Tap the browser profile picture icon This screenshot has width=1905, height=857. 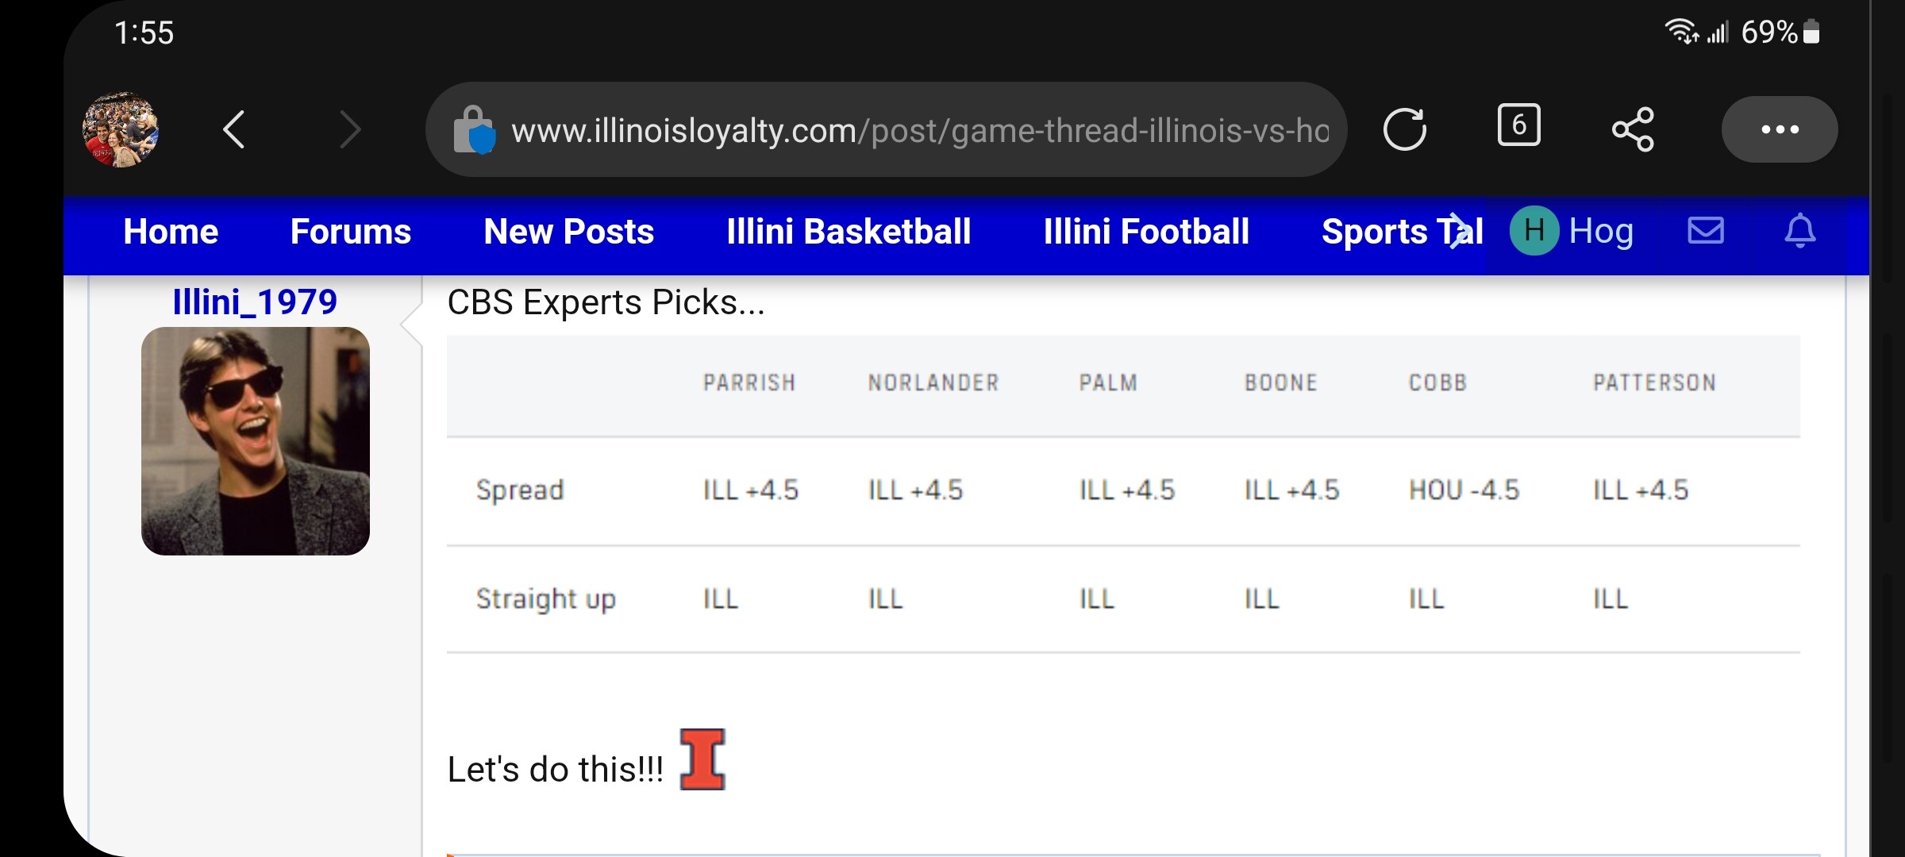pos(121,129)
